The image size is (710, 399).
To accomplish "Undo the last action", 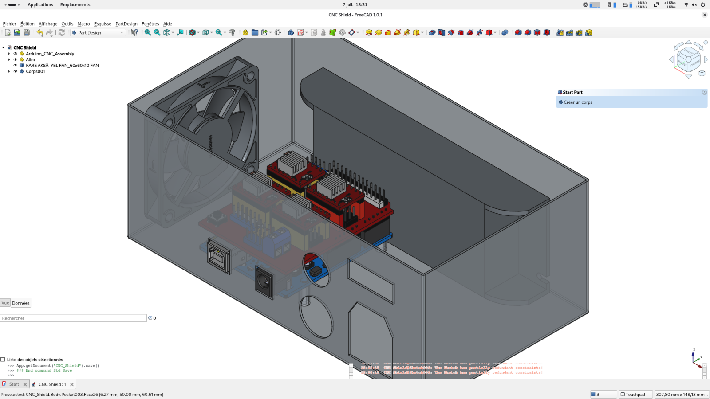I will tap(40, 32).
